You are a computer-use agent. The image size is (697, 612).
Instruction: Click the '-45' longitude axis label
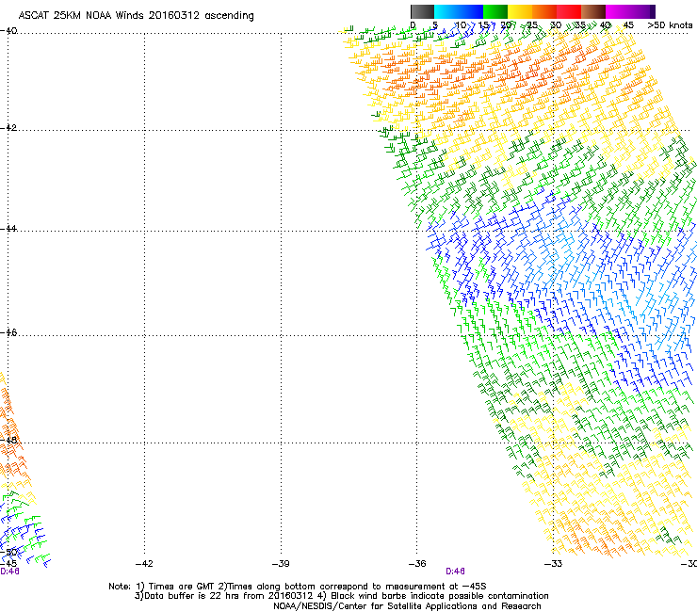coord(8,564)
